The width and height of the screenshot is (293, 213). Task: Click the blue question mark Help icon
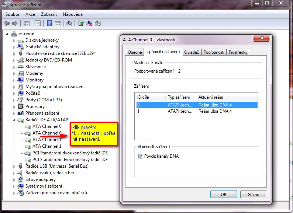(x=49, y=23)
